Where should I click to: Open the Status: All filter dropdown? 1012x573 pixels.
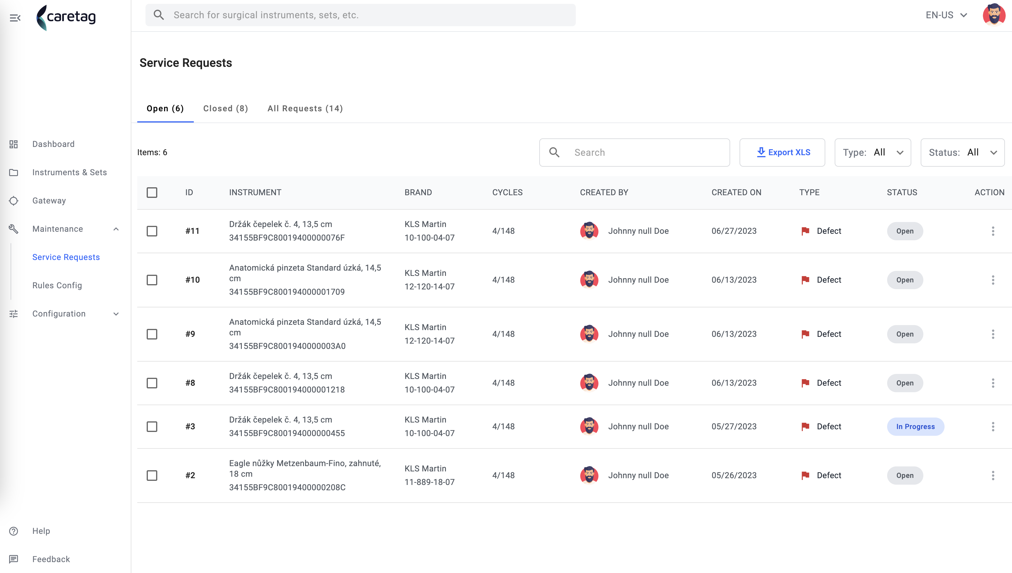point(963,152)
